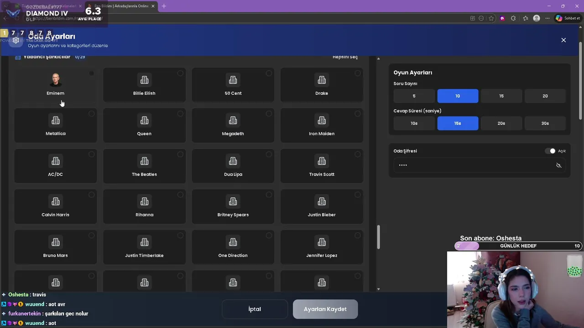Image resolution: width=584 pixels, height=328 pixels.
Task: Choose 30s answer time
Action: tap(545, 123)
